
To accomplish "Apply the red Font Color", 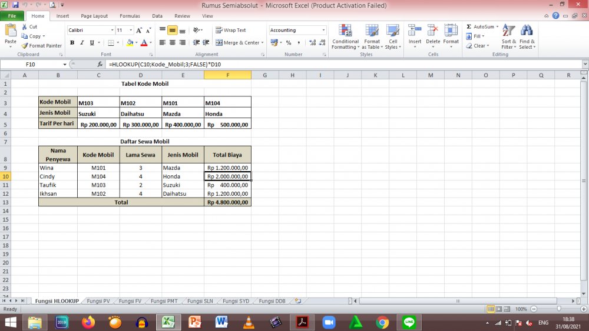I will [x=144, y=43].
